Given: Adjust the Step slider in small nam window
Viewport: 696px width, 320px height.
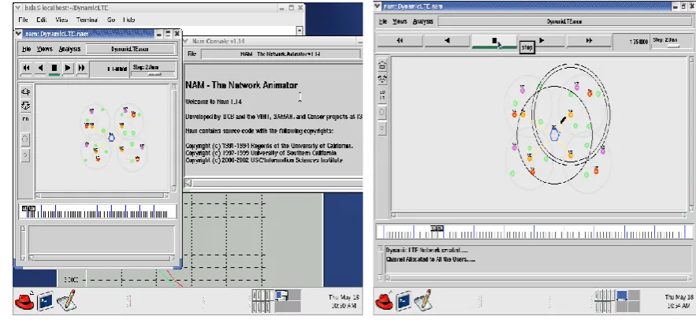Looking at the screenshot, I should pos(154,73).
